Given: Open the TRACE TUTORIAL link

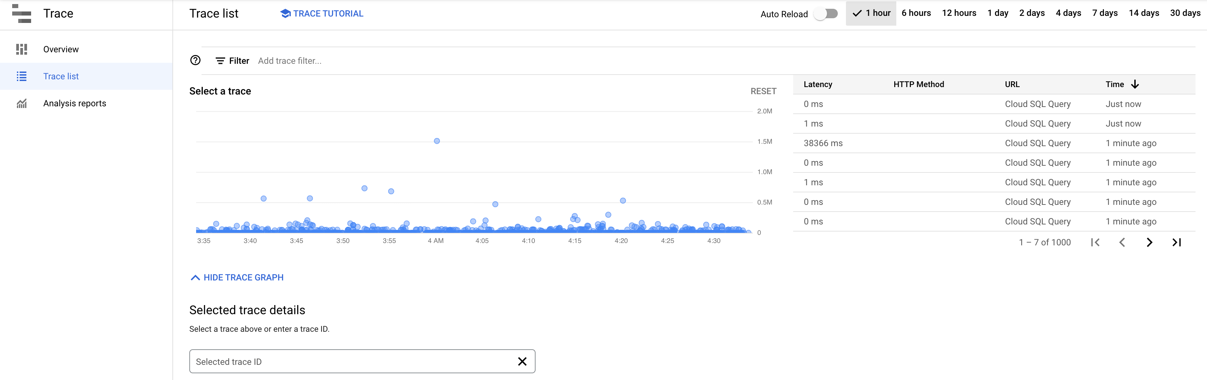Looking at the screenshot, I should click(323, 13).
